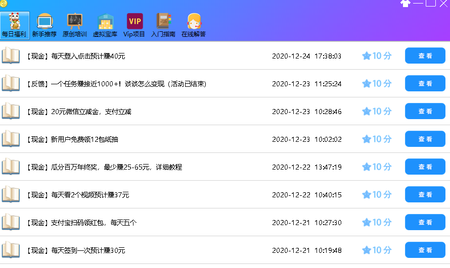This screenshot has height=268, width=450.
Task: Click book icon beside 每天登入点击预计赚40元
Action: pos(11,56)
